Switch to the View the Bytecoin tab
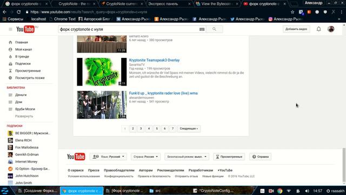Viewport: 346px width, 195px height. [x=217, y=4]
